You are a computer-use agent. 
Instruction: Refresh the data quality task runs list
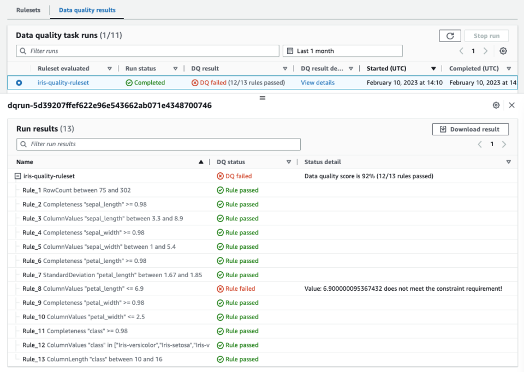click(x=451, y=35)
